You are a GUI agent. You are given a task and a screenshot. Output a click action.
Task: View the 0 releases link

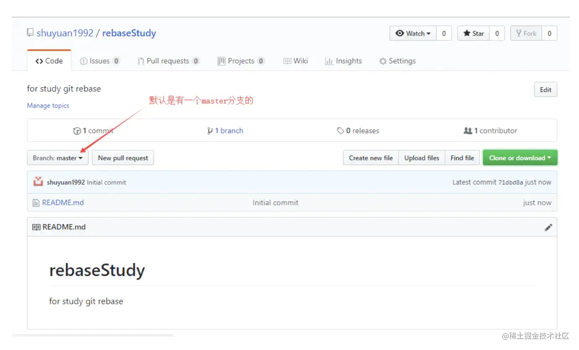358,131
